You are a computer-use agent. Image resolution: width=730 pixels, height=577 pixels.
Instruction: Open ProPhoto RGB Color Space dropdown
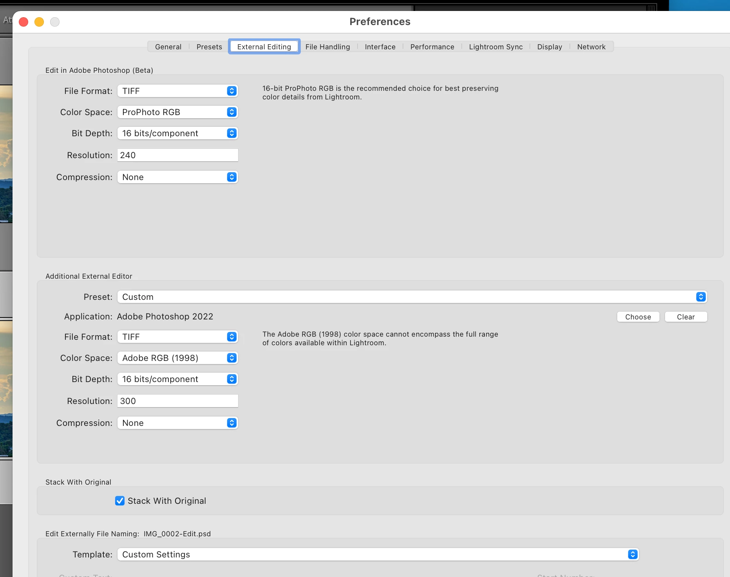[178, 112]
